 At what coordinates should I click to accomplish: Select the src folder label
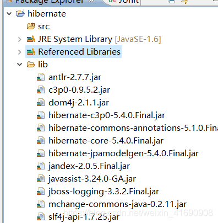point(43,26)
